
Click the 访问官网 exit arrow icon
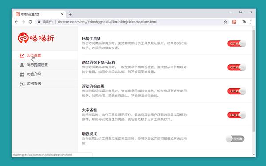pyautogui.click(x=22, y=84)
